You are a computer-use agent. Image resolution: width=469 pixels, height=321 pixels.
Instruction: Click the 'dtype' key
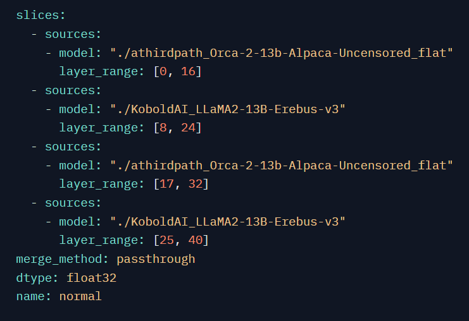click(34, 278)
